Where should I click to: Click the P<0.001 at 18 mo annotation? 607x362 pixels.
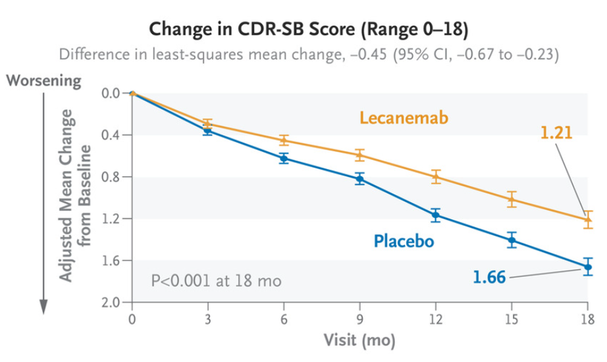216,281
